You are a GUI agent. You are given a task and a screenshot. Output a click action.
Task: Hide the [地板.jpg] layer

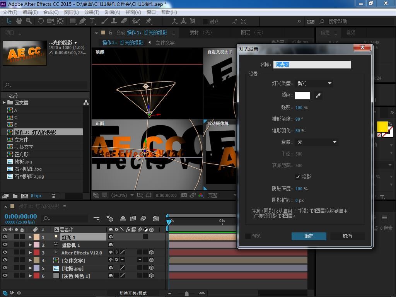(5, 268)
